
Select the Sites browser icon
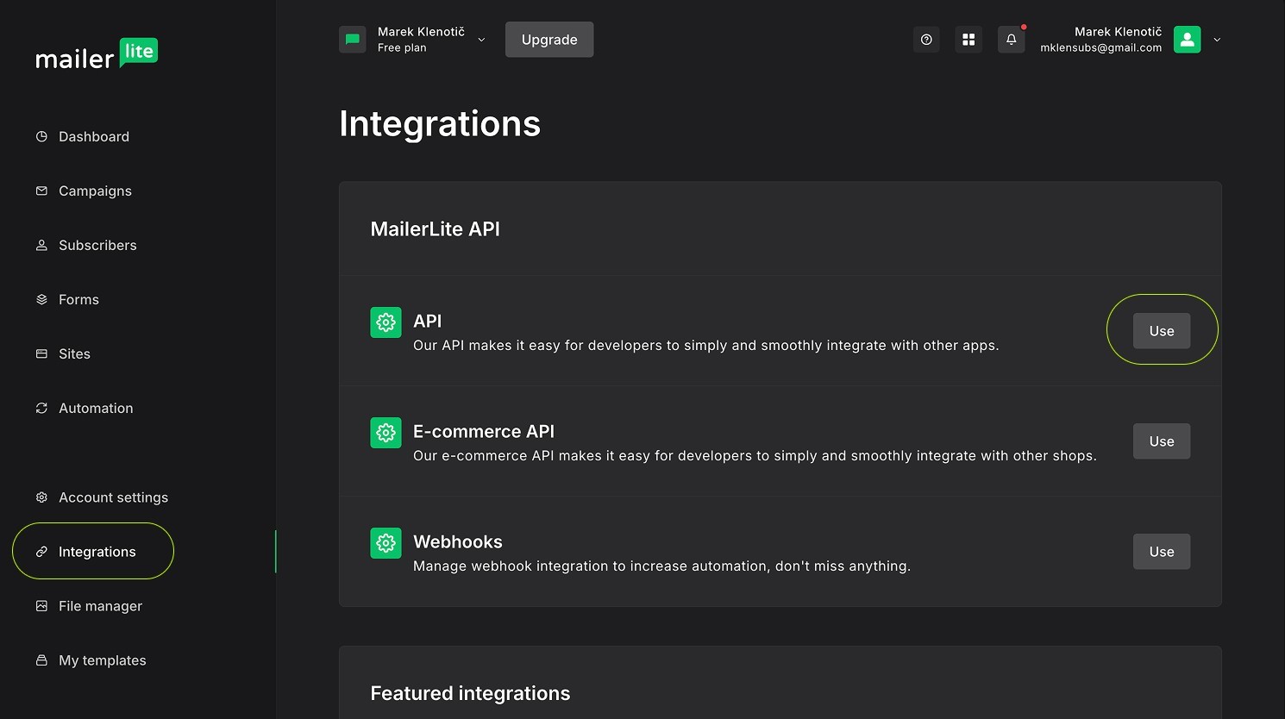coord(41,353)
